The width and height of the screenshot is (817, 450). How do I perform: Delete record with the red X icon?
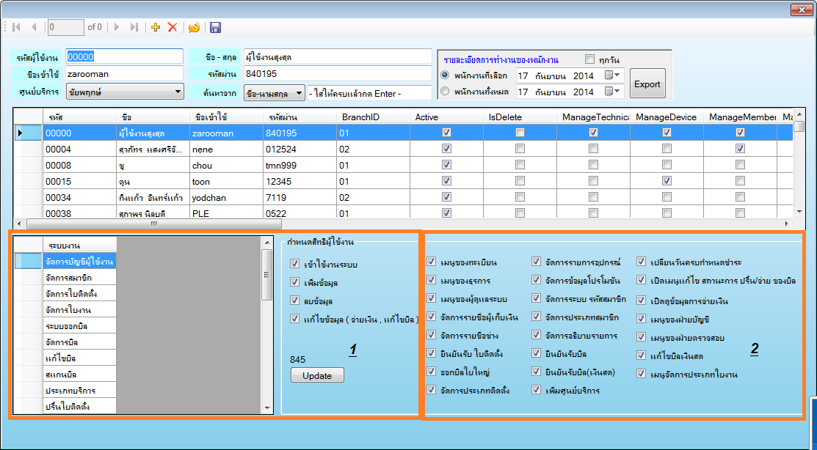click(x=173, y=27)
